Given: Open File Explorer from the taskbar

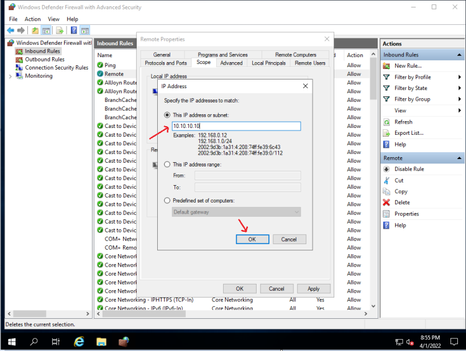Looking at the screenshot, I should (101, 342).
